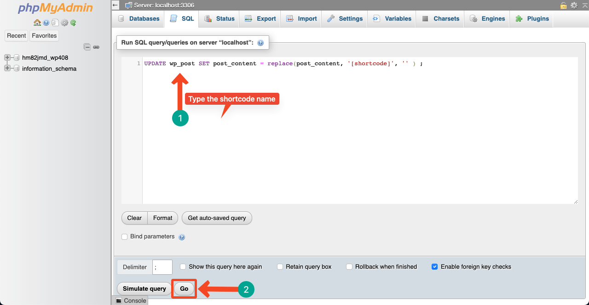Expand hm82jmd_wp408 database tree node
The image size is (589, 305).
point(7,57)
